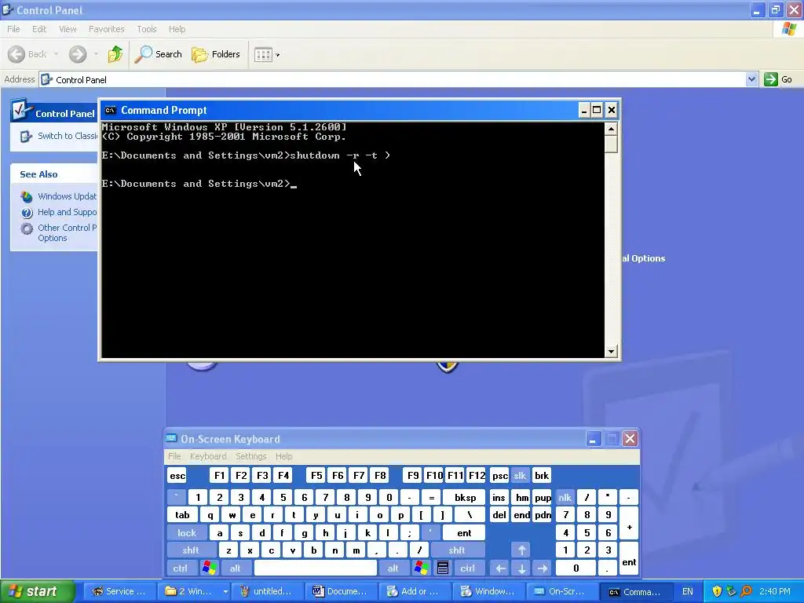
Task: Click the bksp key on On-Screen Keyboard
Action: pos(466,497)
